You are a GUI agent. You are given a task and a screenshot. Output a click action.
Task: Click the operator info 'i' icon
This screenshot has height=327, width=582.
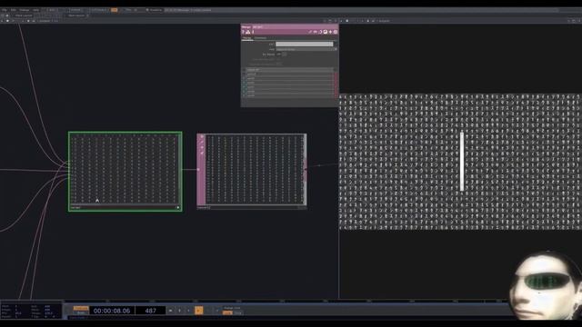253,33
